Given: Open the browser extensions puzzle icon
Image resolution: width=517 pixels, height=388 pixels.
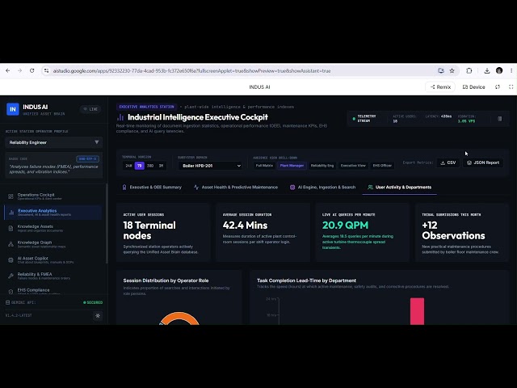Looking at the screenshot, I should [469, 70].
